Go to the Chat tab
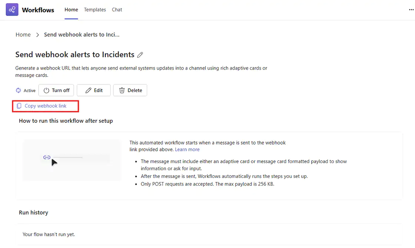This screenshot has width=415, height=248. click(117, 10)
